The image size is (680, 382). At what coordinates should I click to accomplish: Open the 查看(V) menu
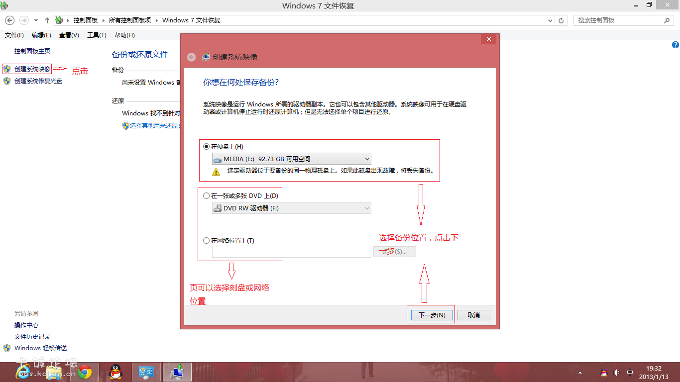tap(69, 35)
